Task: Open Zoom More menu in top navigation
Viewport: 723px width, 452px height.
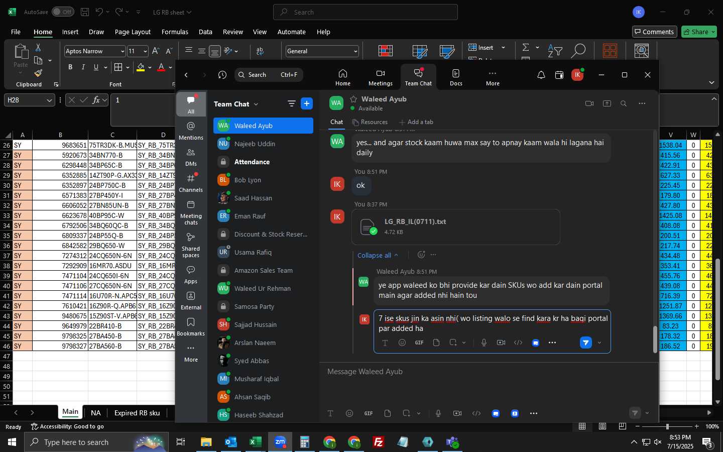Action: [493, 77]
